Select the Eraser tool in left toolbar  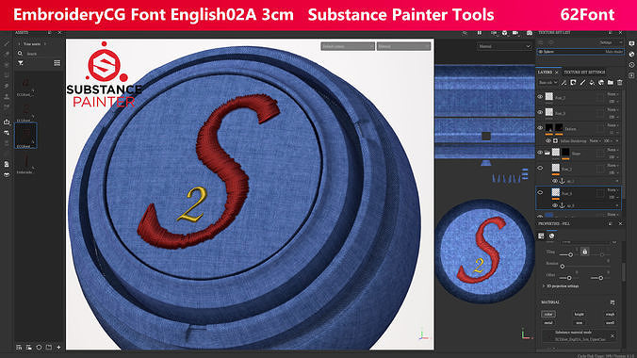(7, 54)
